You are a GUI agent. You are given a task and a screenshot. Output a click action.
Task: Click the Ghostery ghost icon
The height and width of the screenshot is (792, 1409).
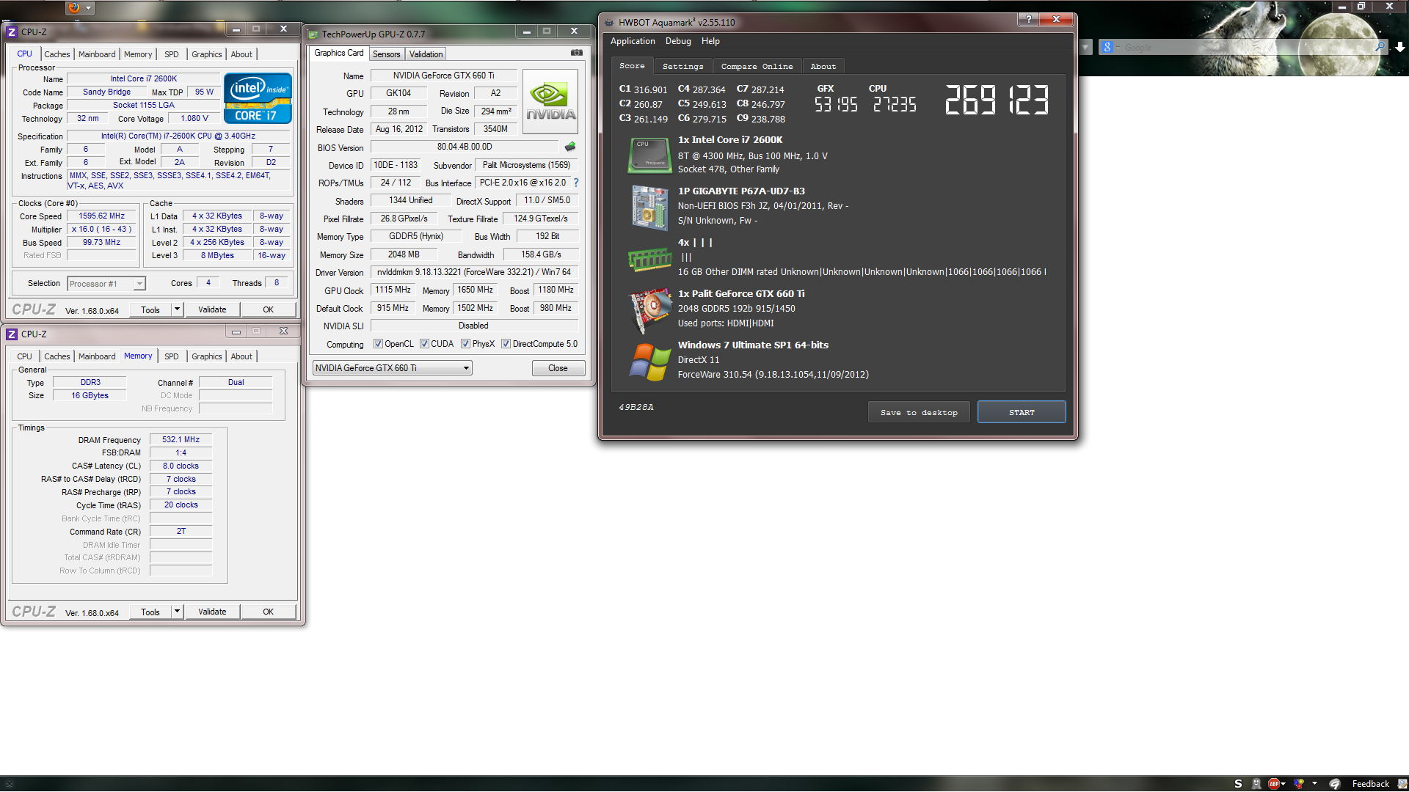(x=1256, y=784)
